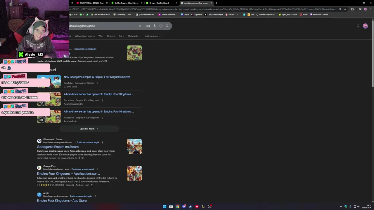
Task: Open Google Play result thumbnail image
Action: [x=134, y=174]
